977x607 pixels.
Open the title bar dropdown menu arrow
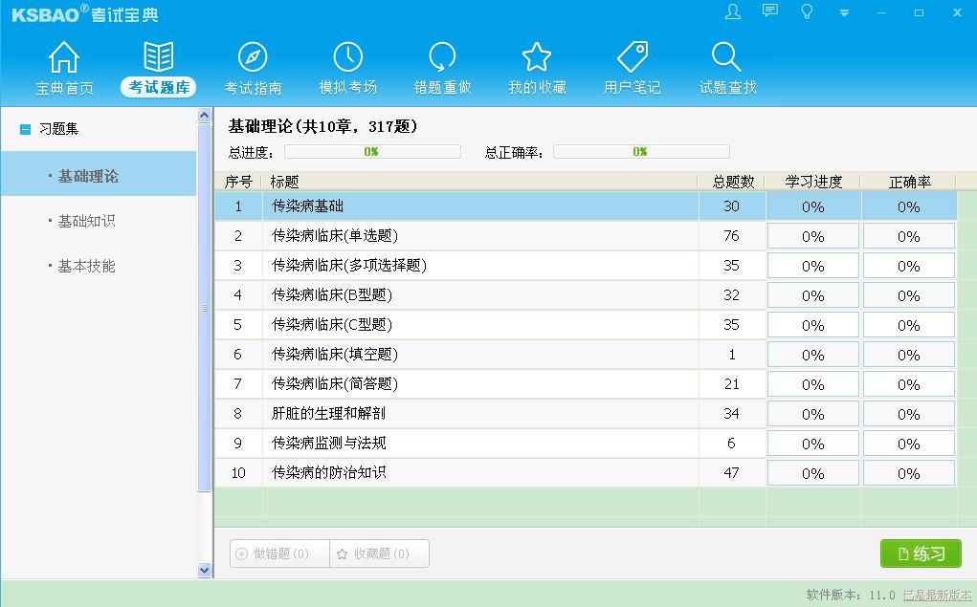coord(844,12)
